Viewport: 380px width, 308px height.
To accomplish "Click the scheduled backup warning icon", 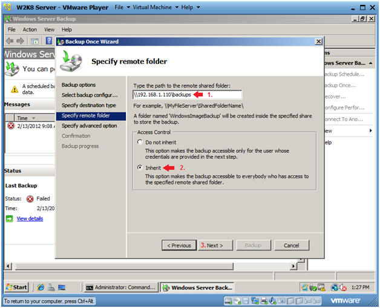I will coord(15,89).
